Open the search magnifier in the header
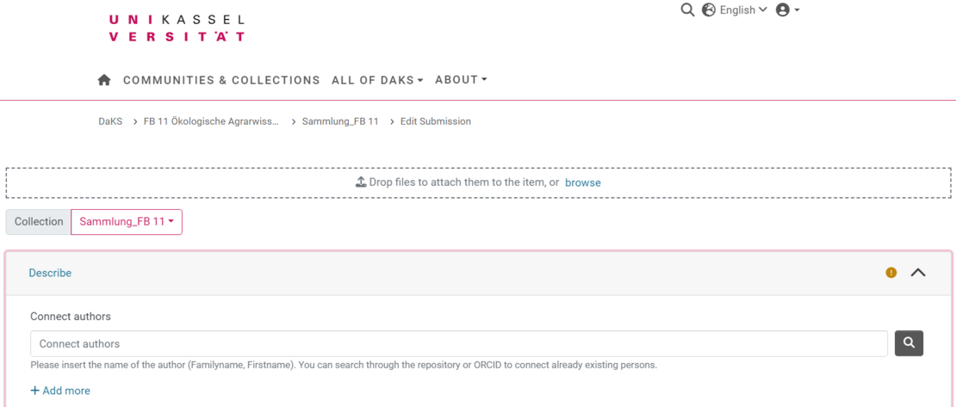This screenshot has height=407, width=956. 687,10
